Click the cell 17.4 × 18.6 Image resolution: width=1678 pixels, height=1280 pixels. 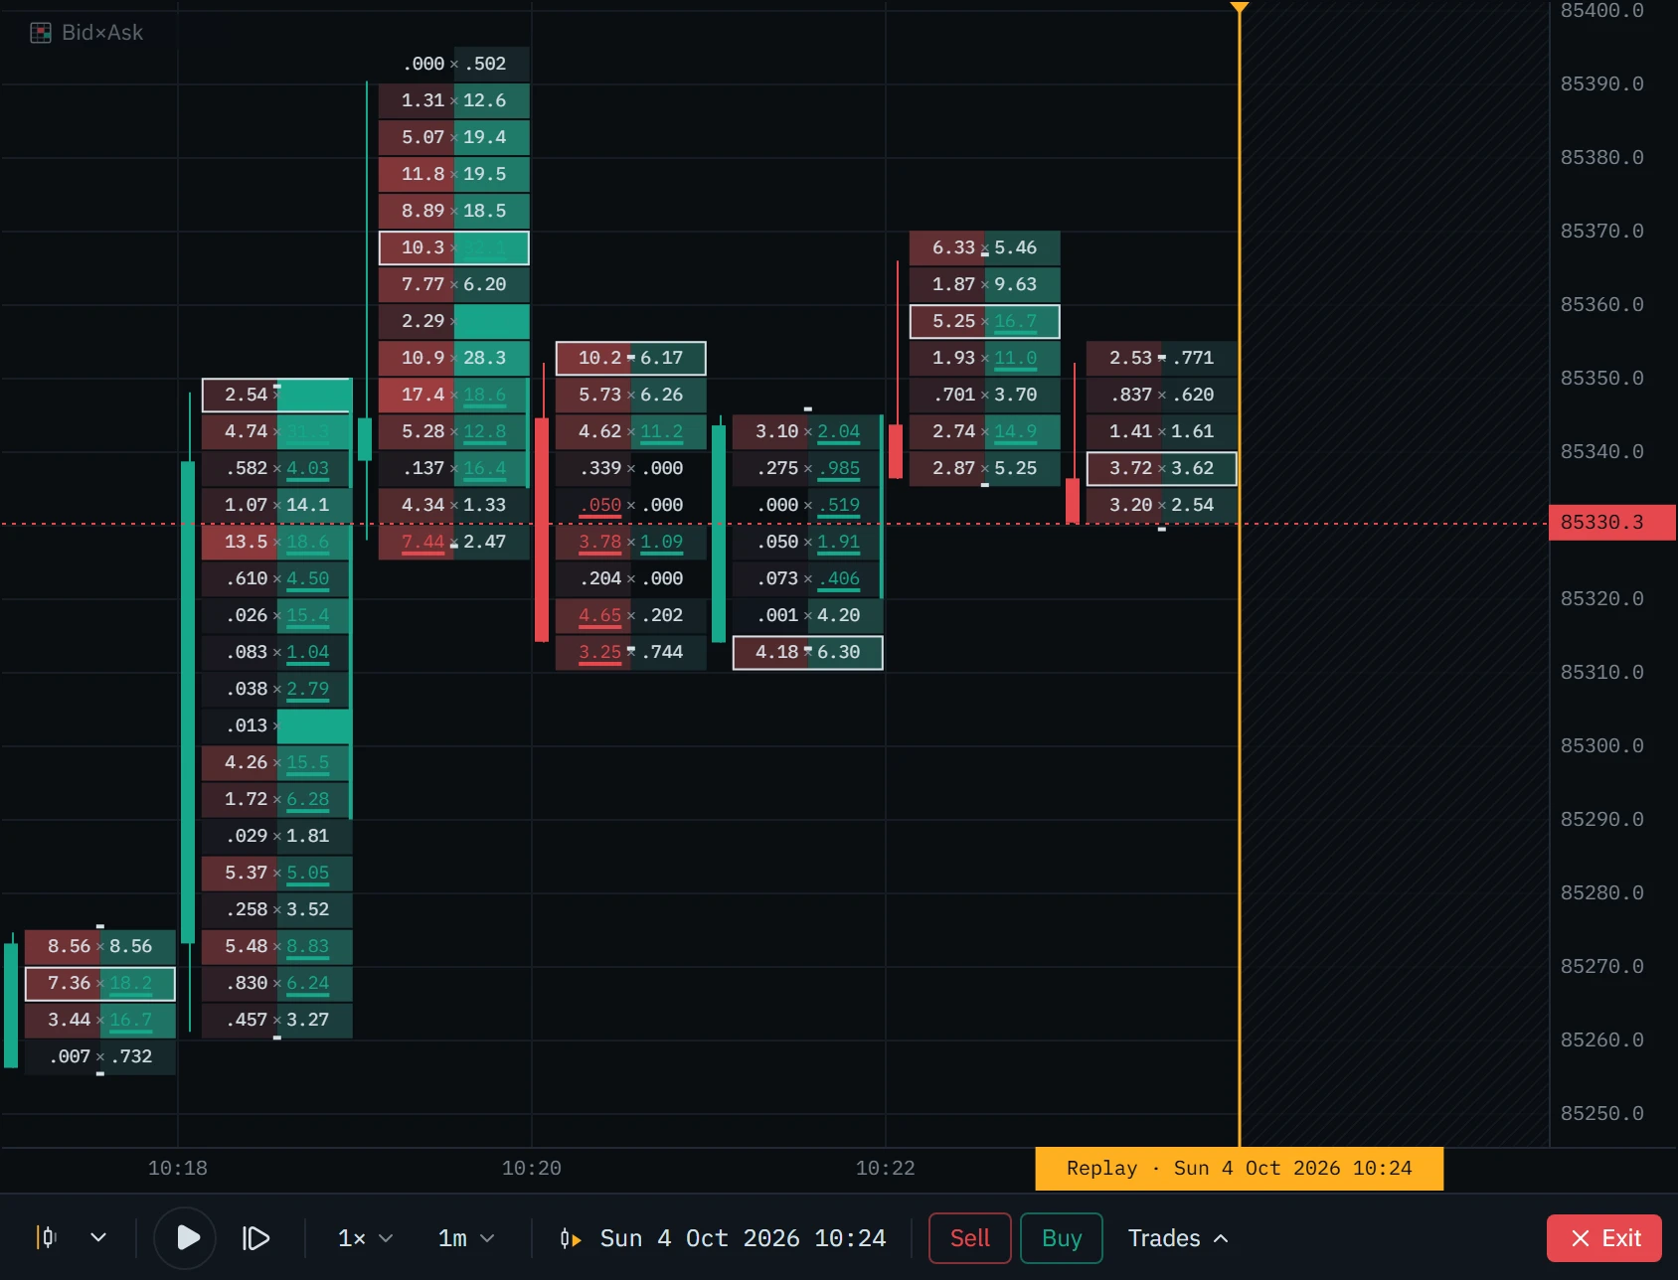[453, 395]
